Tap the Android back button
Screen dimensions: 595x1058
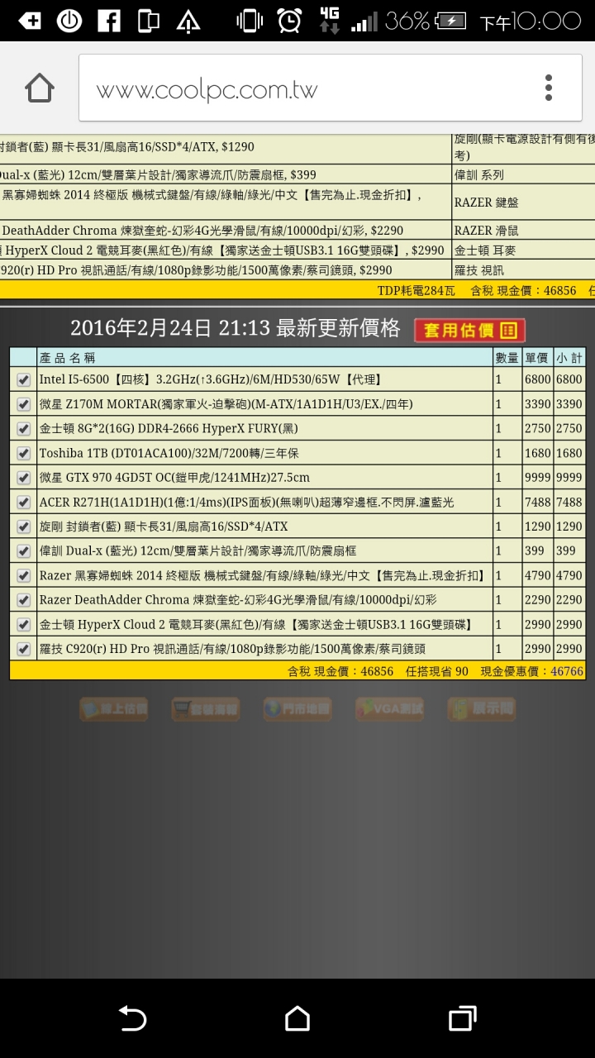(132, 1018)
